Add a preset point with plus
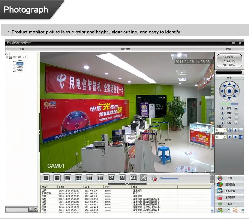Screen dimensions: 249x219 pyautogui.click(x=235, y=130)
